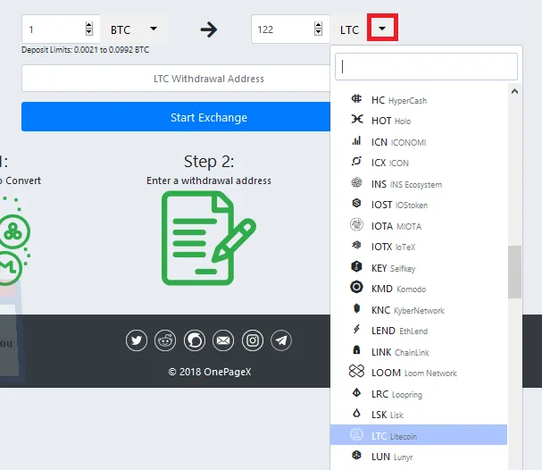Image resolution: width=542 pixels, height=470 pixels.
Task: Choose the LUN Lunyr coin icon
Action: [356, 455]
